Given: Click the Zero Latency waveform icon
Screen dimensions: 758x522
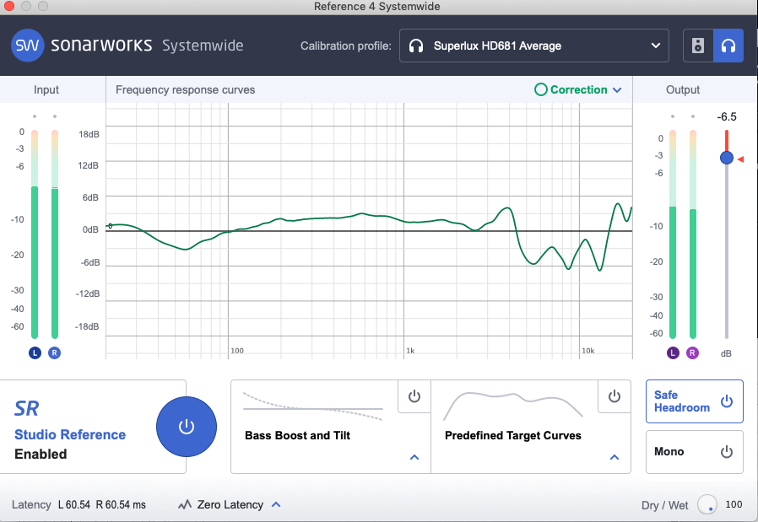Looking at the screenshot, I should pos(185,504).
